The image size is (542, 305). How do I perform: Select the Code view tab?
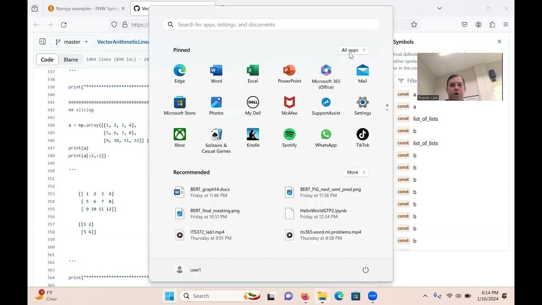(47, 60)
